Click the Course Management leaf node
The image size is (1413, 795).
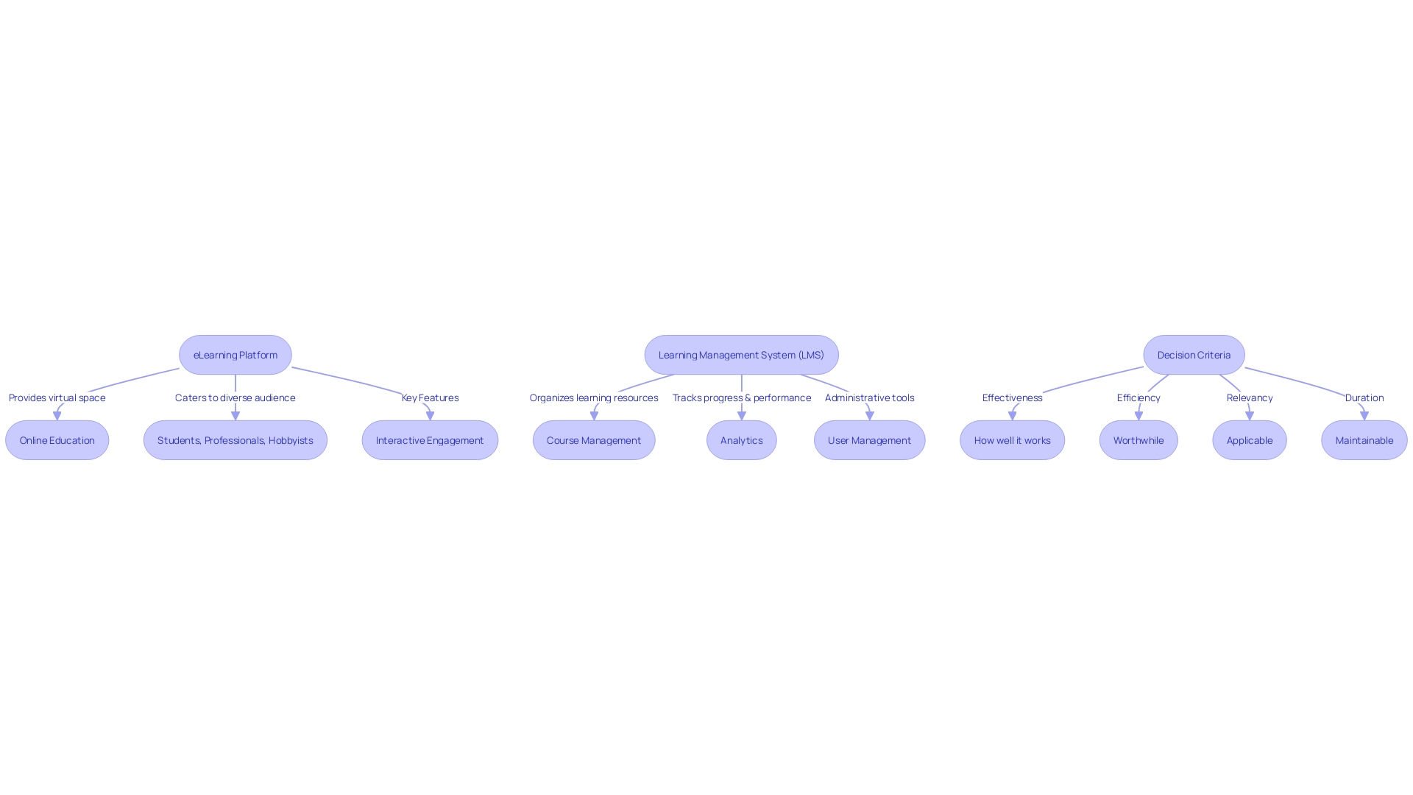point(593,439)
